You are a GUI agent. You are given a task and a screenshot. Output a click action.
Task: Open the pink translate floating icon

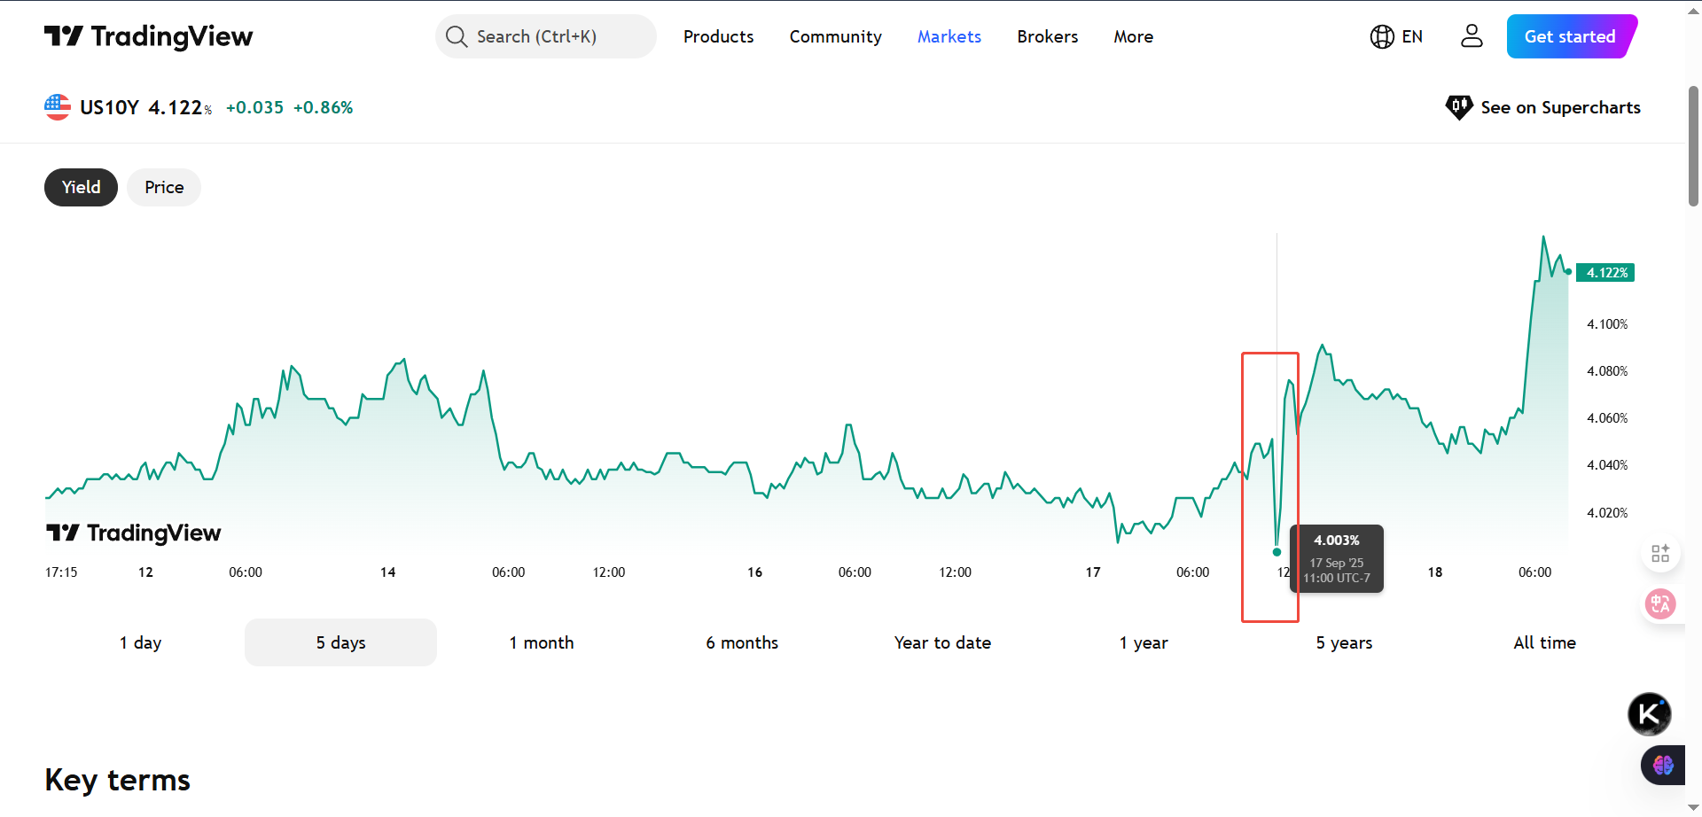1659,604
